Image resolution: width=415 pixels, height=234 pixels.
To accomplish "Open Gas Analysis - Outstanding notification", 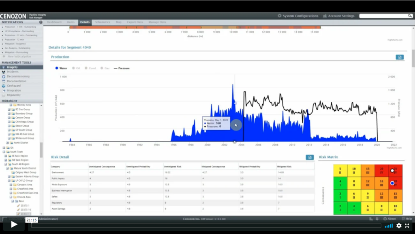I will pos(17,48).
